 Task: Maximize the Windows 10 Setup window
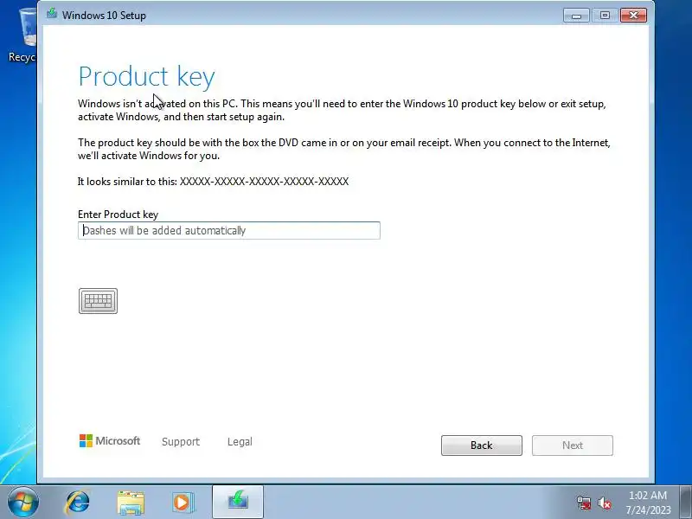[x=605, y=16]
